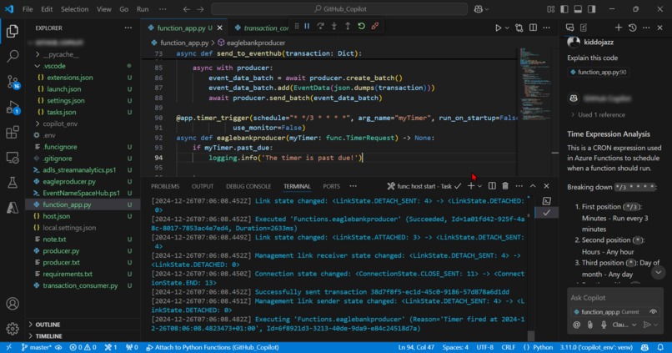Maximize the terminal panel size

(533, 186)
